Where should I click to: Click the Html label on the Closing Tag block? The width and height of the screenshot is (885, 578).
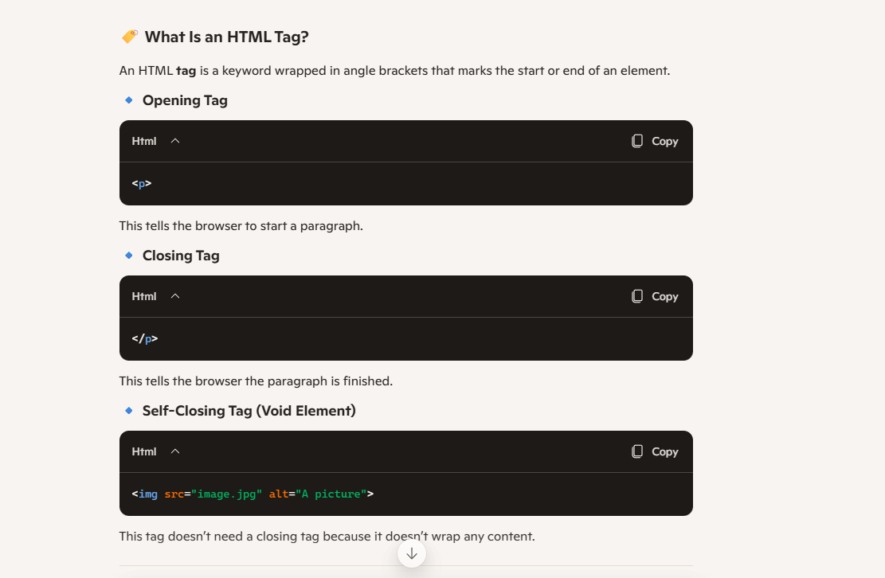pos(144,296)
